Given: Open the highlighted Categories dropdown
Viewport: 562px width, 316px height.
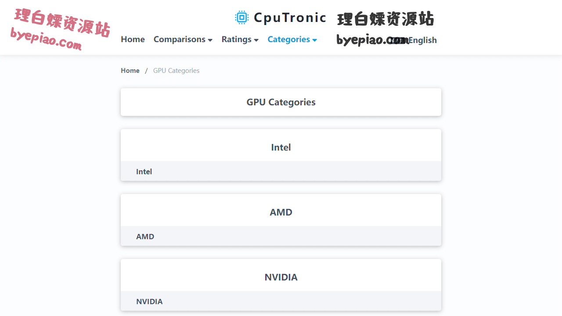Looking at the screenshot, I should pos(292,39).
